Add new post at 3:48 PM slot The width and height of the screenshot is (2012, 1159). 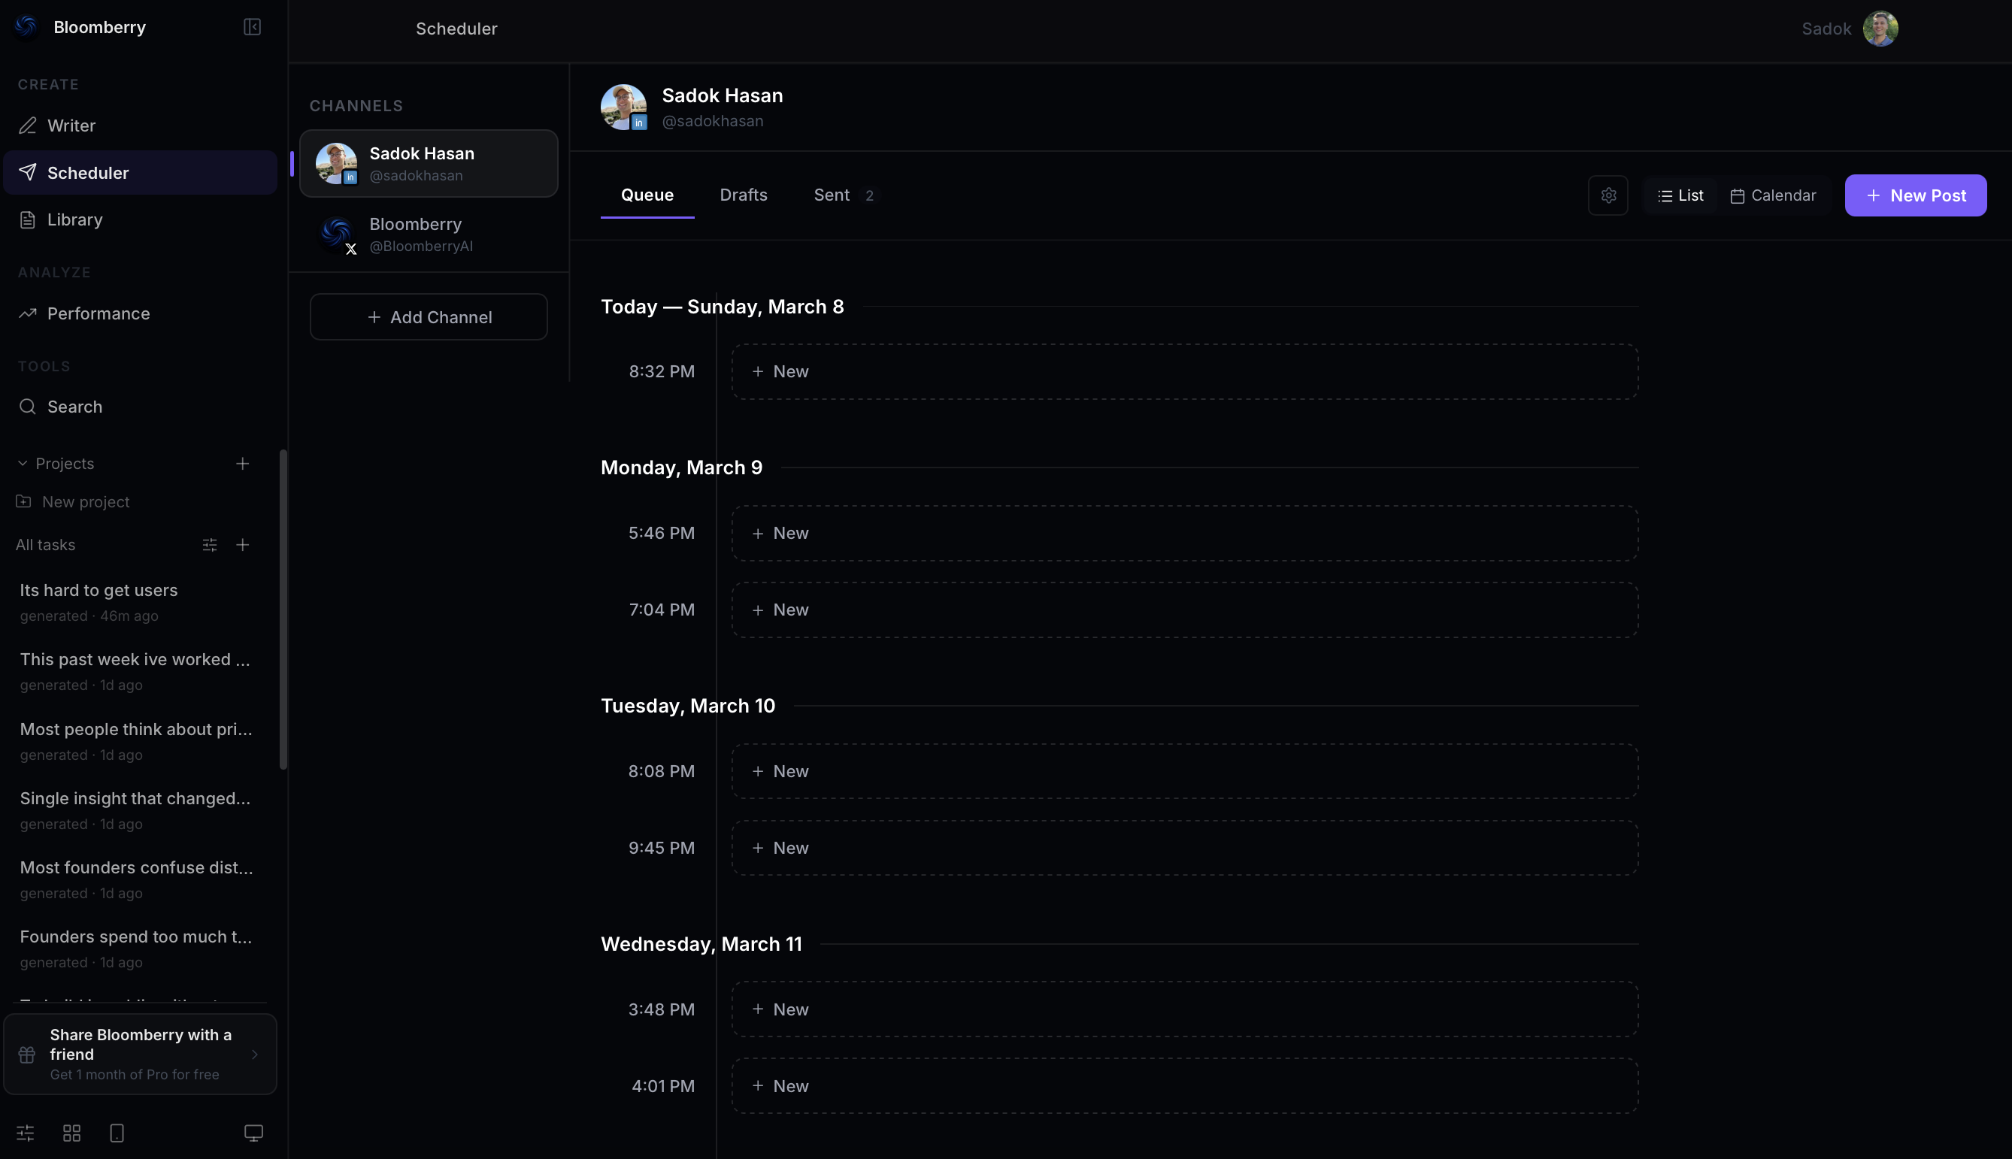tap(1185, 1009)
